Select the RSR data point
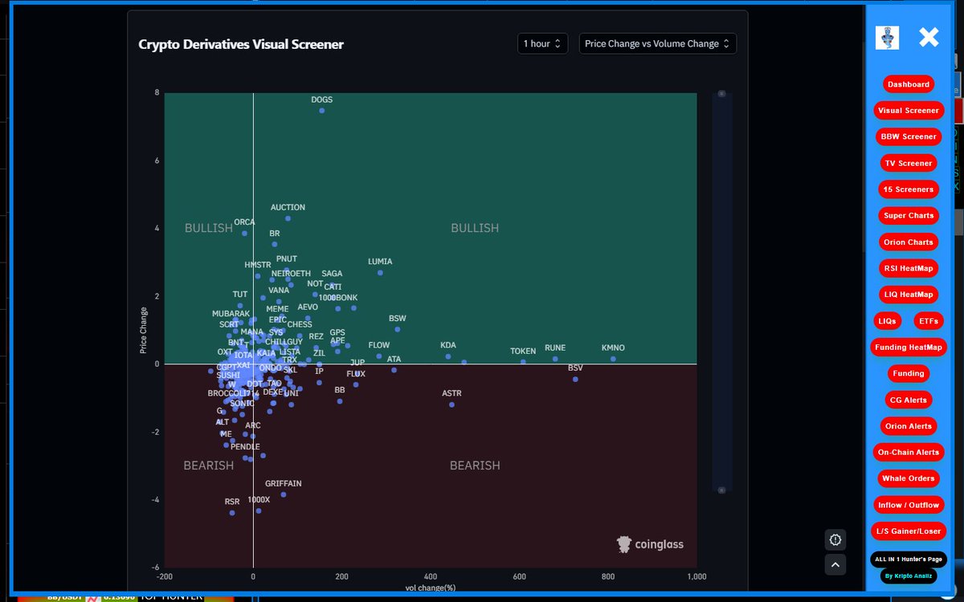The height and width of the screenshot is (602, 964). (x=232, y=513)
